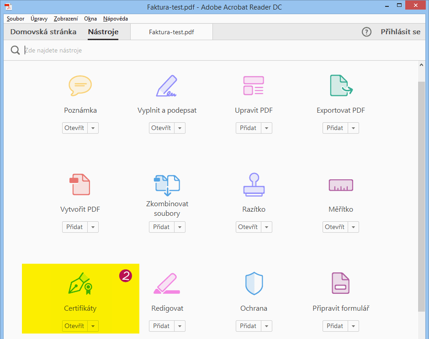The width and height of the screenshot is (429, 339).
Task: Click Přidat under Zkombinovat soubory
Action: [161, 227]
